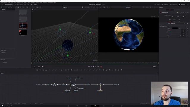Screen dimensions: 190x107
Task: Toggle the Clips panel
Action: pos(27,5)
